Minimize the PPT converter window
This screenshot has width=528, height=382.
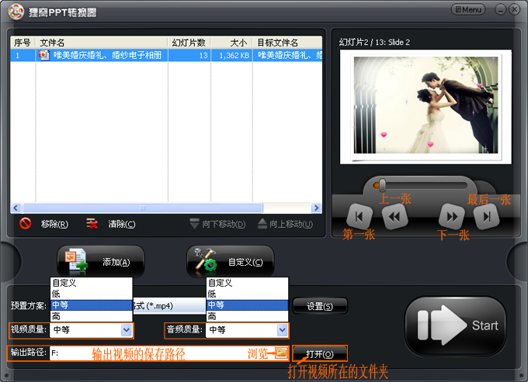pos(500,10)
